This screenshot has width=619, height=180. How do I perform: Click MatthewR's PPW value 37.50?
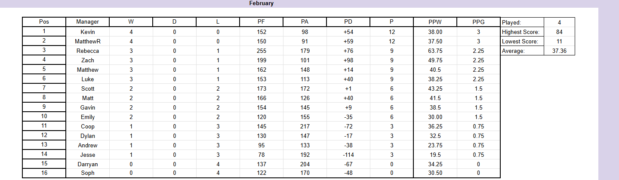(435, 41)
